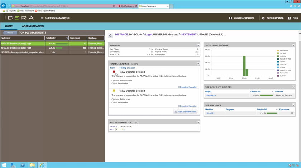Click the browser refresh icon
301x168 pixels.
coord(136,6)
